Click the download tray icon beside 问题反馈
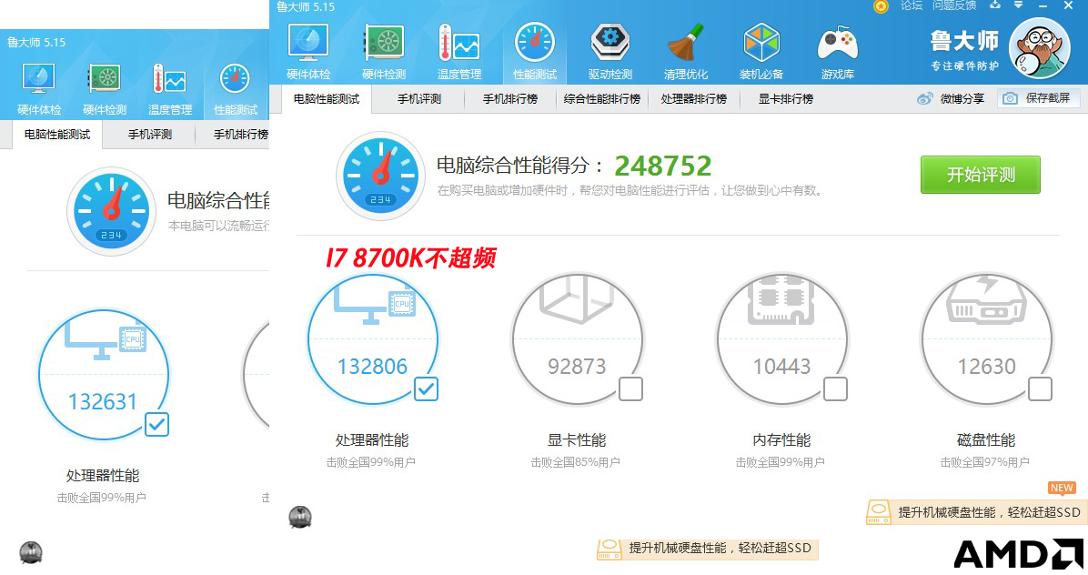Image resolution: width=1088 pixels, height=575 pixels. (x=995, y=5)
